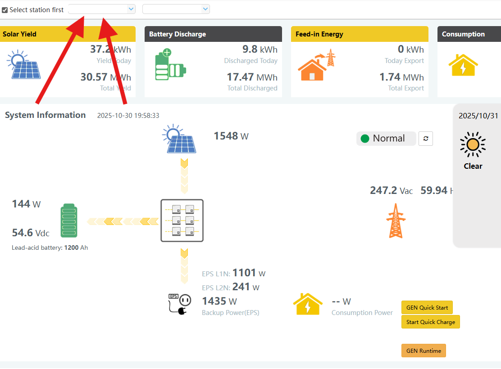
Task: Click the green lead-acid battery icon in diagram
Action: pos(69,220)
